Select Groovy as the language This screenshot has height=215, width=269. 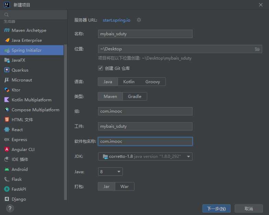coord(153,81)
